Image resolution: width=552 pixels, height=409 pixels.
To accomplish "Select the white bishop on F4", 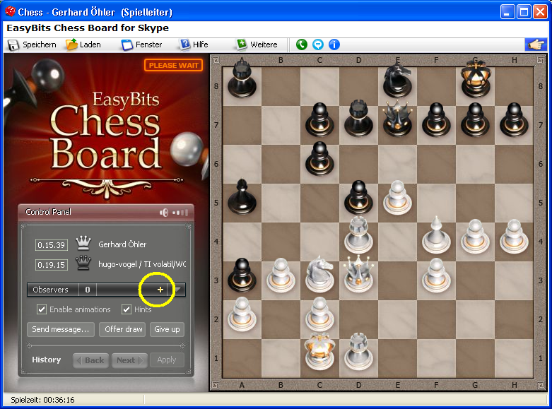I will pos(436,236).
